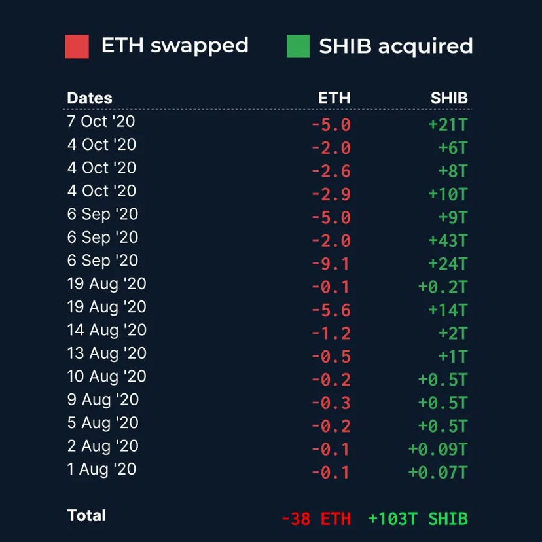The image size is (542, 542).
Task: Select the 7 Oct '20 date row
Action: pos(101,121)
